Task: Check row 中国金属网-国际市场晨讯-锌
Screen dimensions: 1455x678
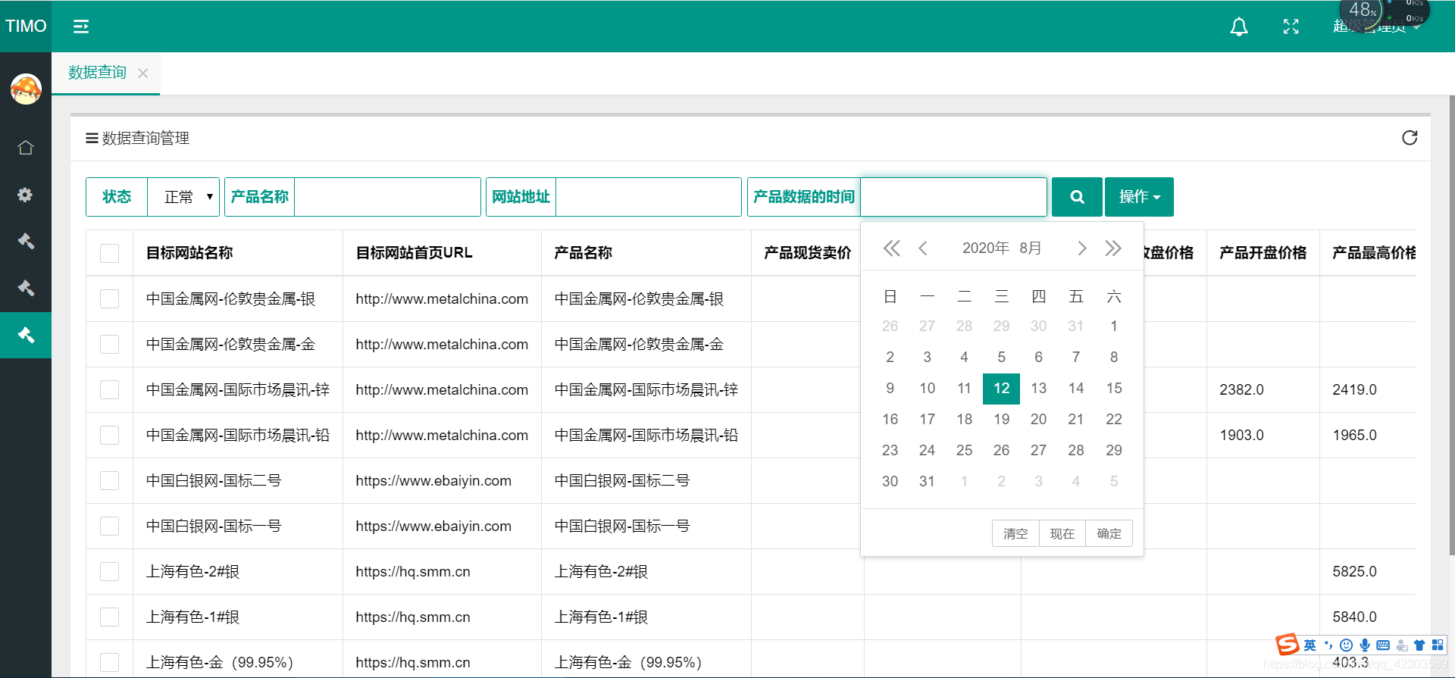Action: 110,389
